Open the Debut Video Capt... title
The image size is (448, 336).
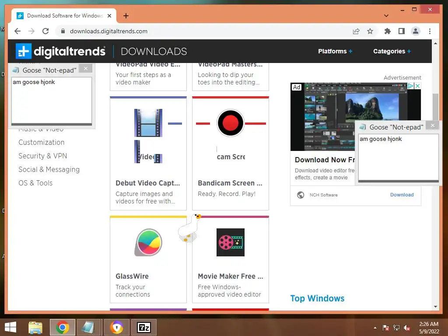(x=148, y=183)
